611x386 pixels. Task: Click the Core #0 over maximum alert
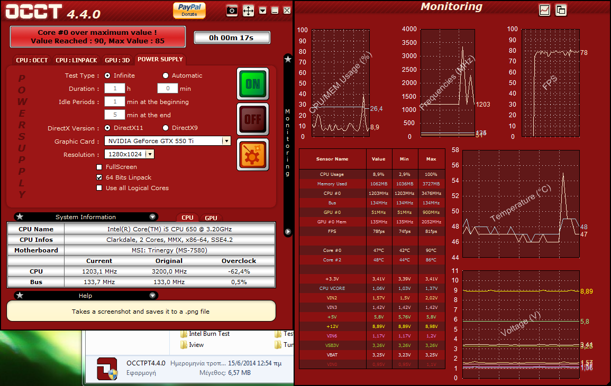pos(97,36)
